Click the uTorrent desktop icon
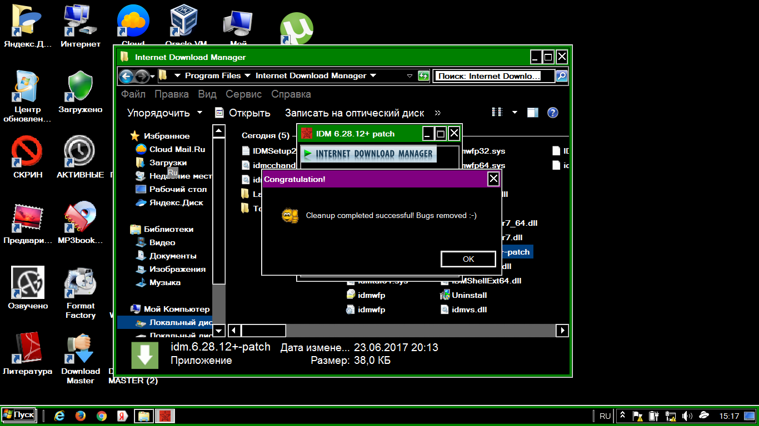 296,29
